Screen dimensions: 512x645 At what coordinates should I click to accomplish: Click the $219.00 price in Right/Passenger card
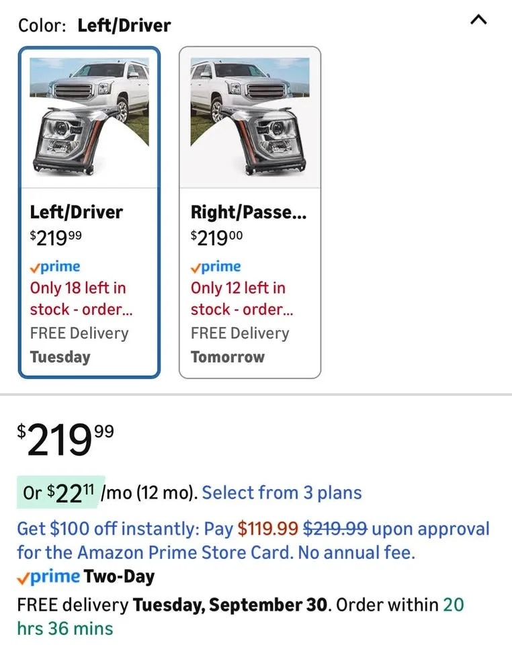point(217,237)
